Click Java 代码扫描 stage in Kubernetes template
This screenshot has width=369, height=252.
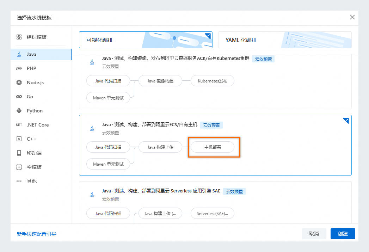click(108, 81)
